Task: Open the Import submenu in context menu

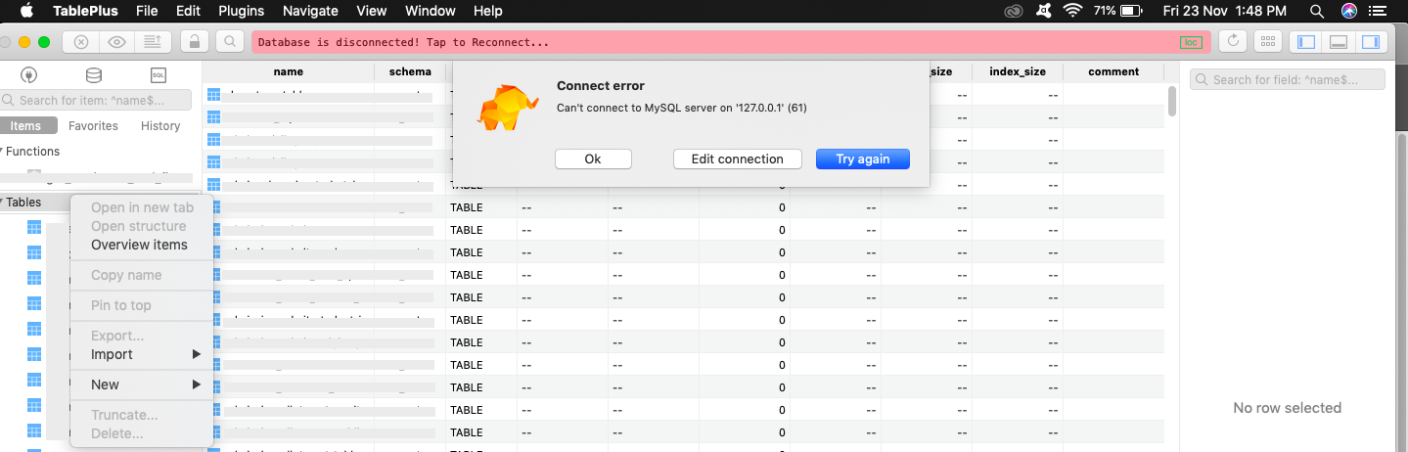Action: 142,354
